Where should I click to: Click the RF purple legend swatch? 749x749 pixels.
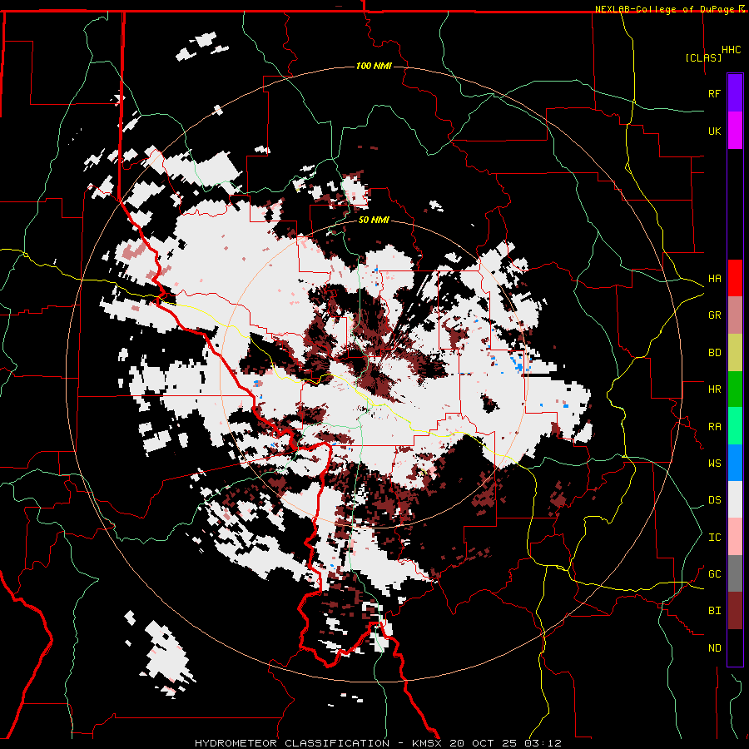click(x=735, y=93)
